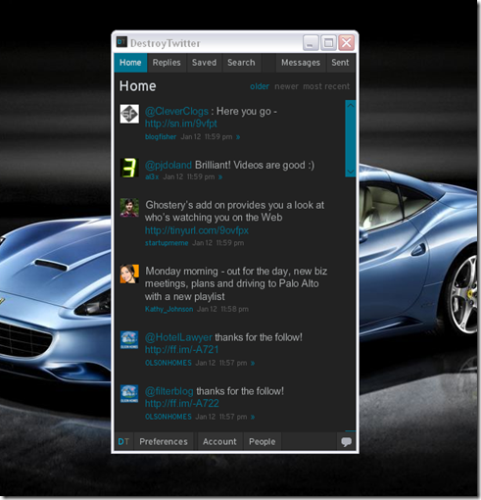
Task: Click the 'Brilliant! Videos are good :)' tweet text
Action: point(255,165)
